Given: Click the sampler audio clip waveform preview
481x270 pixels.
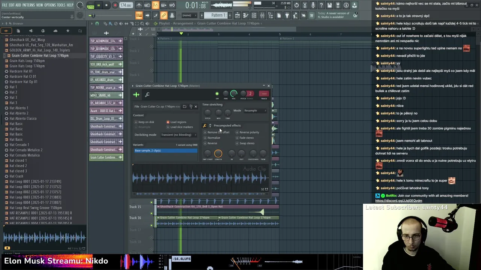Looking at the screenshot, I should 200,178.
